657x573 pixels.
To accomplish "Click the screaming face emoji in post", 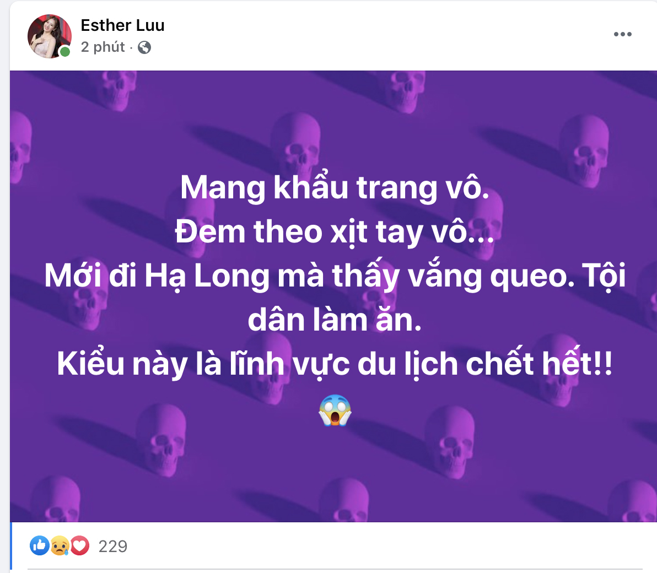I will pyautogui.click(x=335, y=410).
